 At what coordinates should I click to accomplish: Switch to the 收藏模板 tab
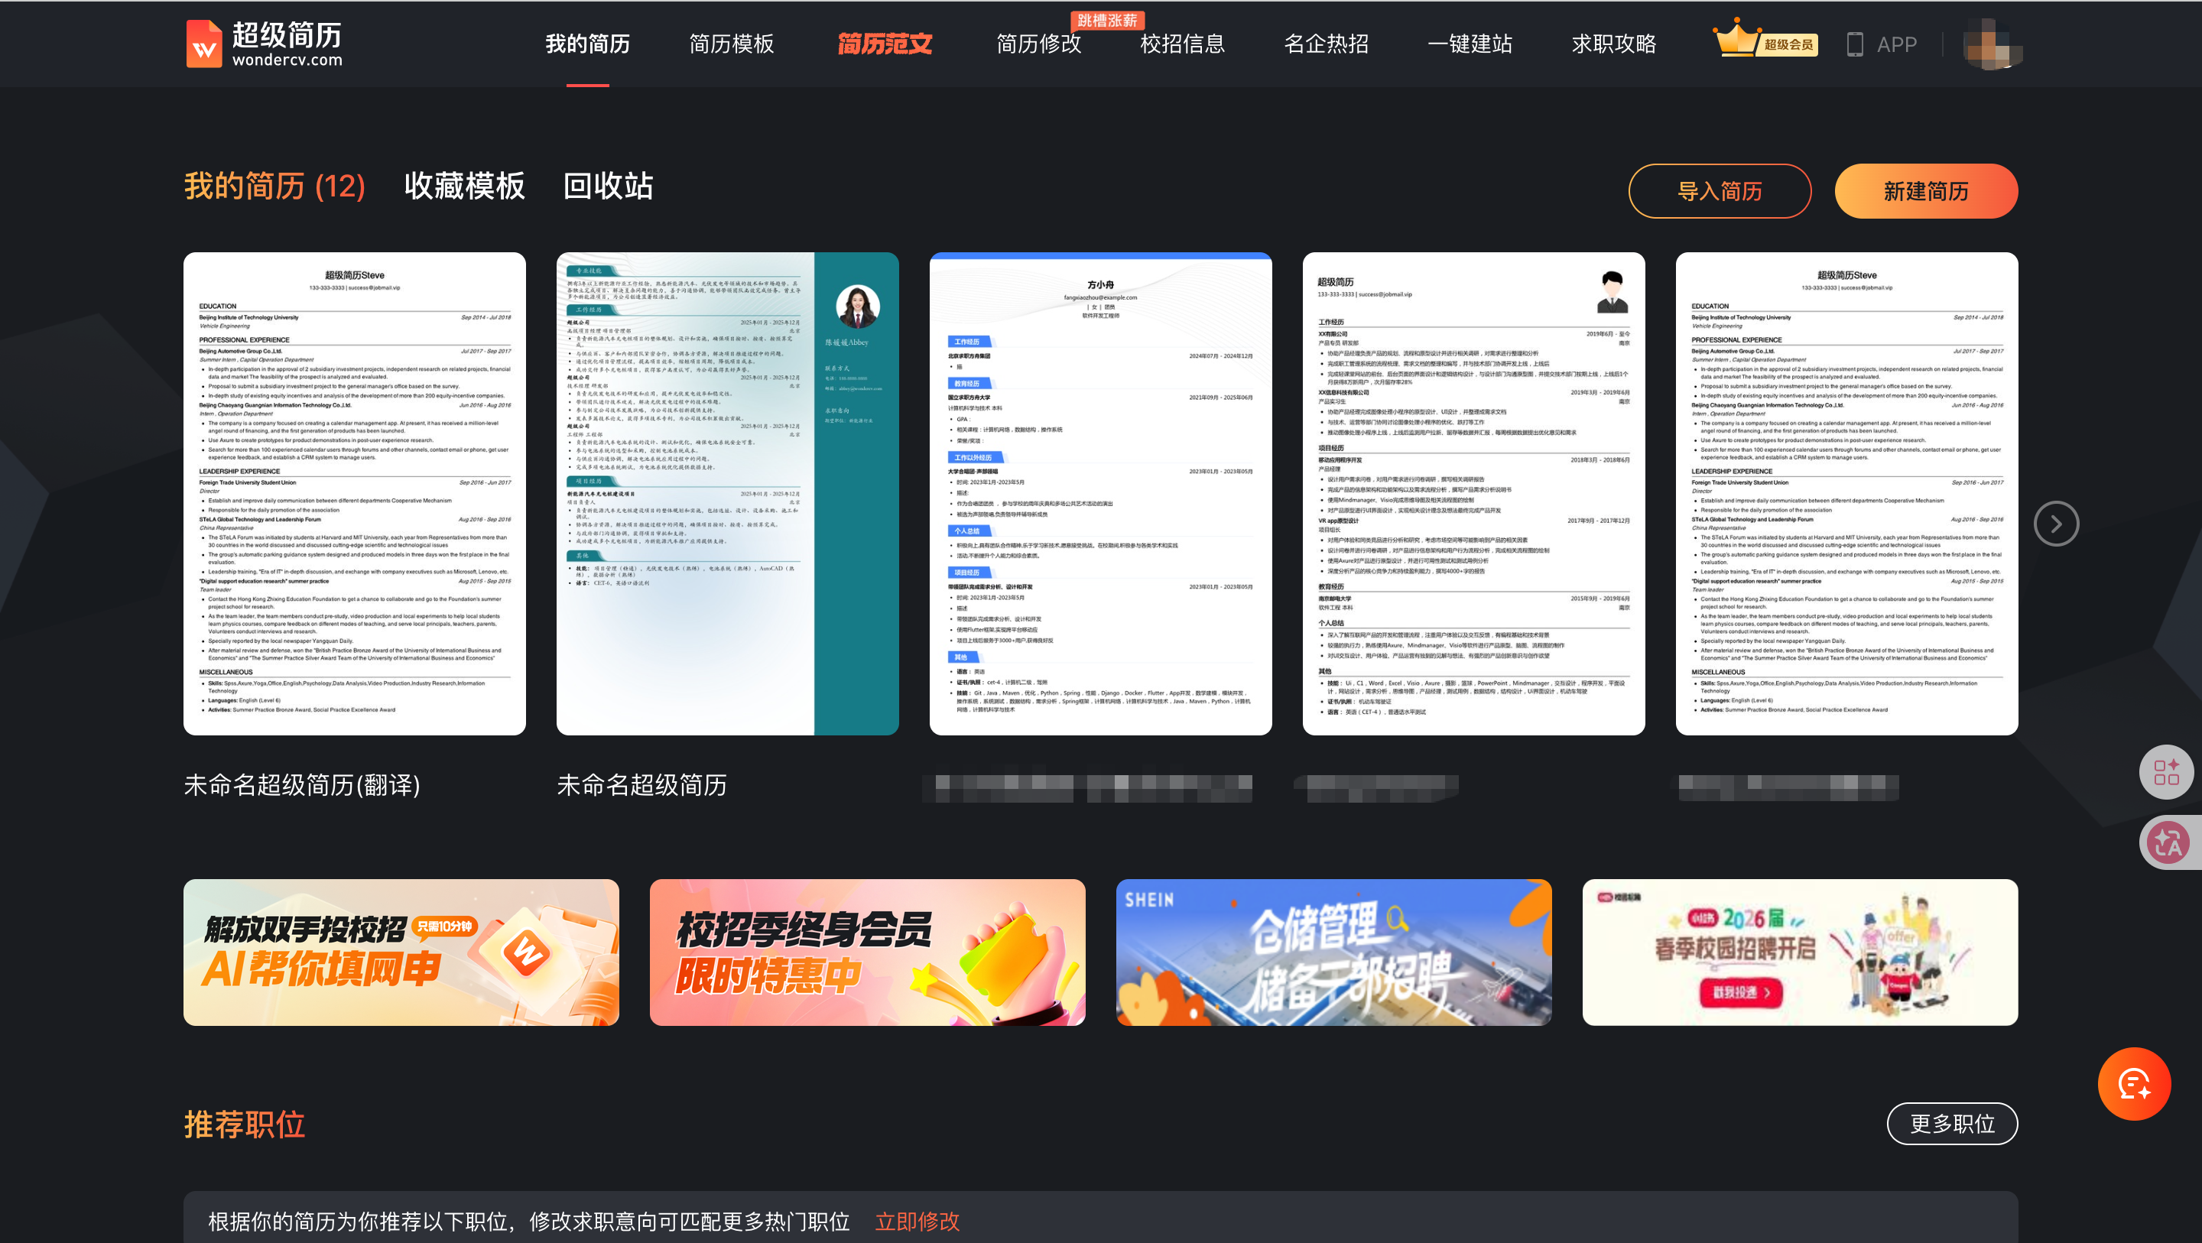pos(463,187)
